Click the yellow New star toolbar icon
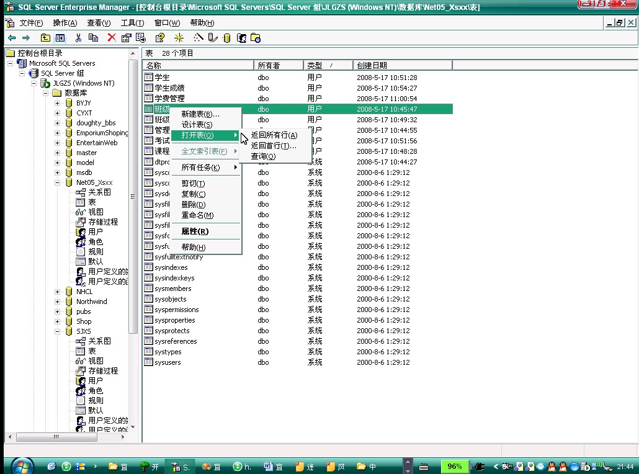 tap(179, 38)
